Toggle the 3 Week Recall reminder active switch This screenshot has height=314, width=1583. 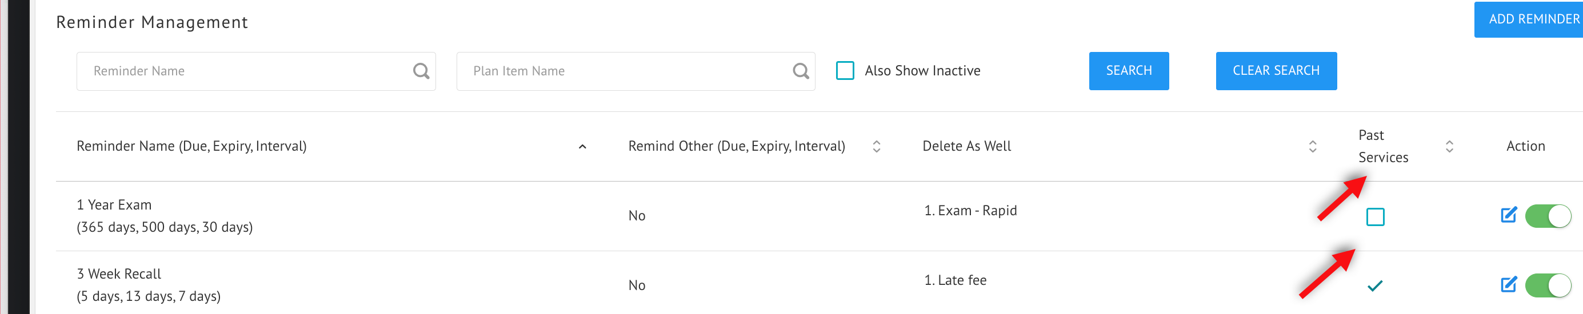tap(1548, 285)
